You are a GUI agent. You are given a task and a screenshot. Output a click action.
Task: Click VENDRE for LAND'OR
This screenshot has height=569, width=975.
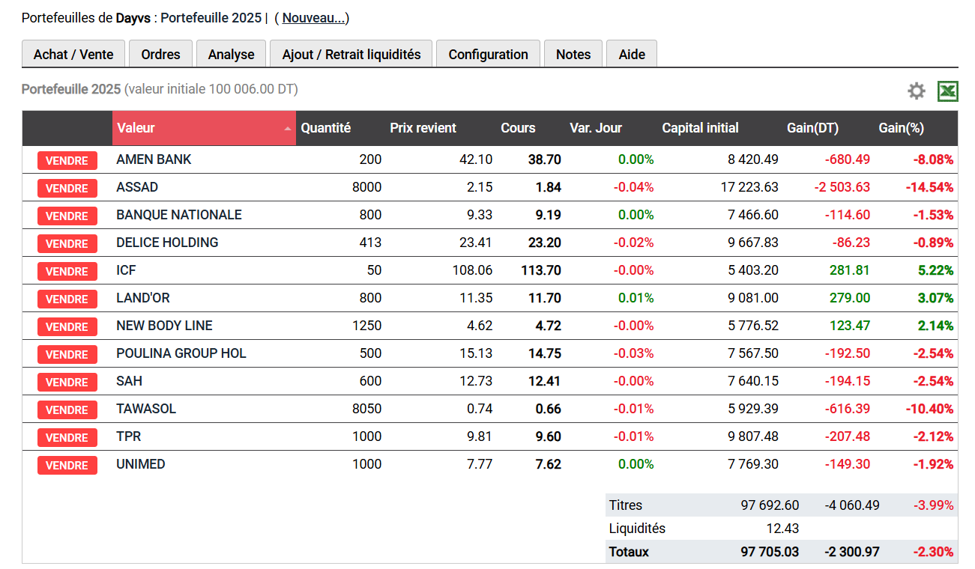coord(67,299)
